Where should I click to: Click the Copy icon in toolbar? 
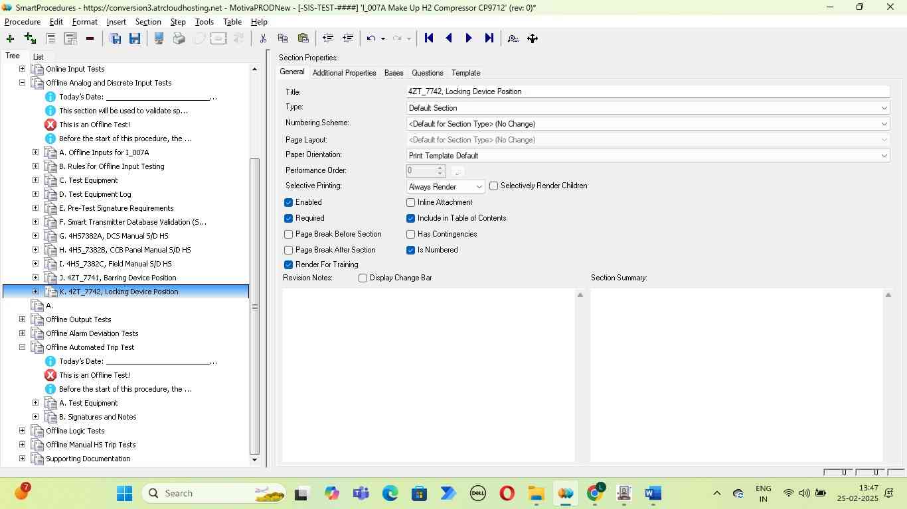click(283, 38)
